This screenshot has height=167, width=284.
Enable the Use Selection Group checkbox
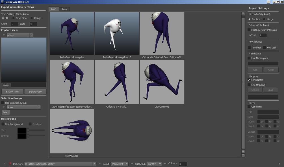coord(3,103)
